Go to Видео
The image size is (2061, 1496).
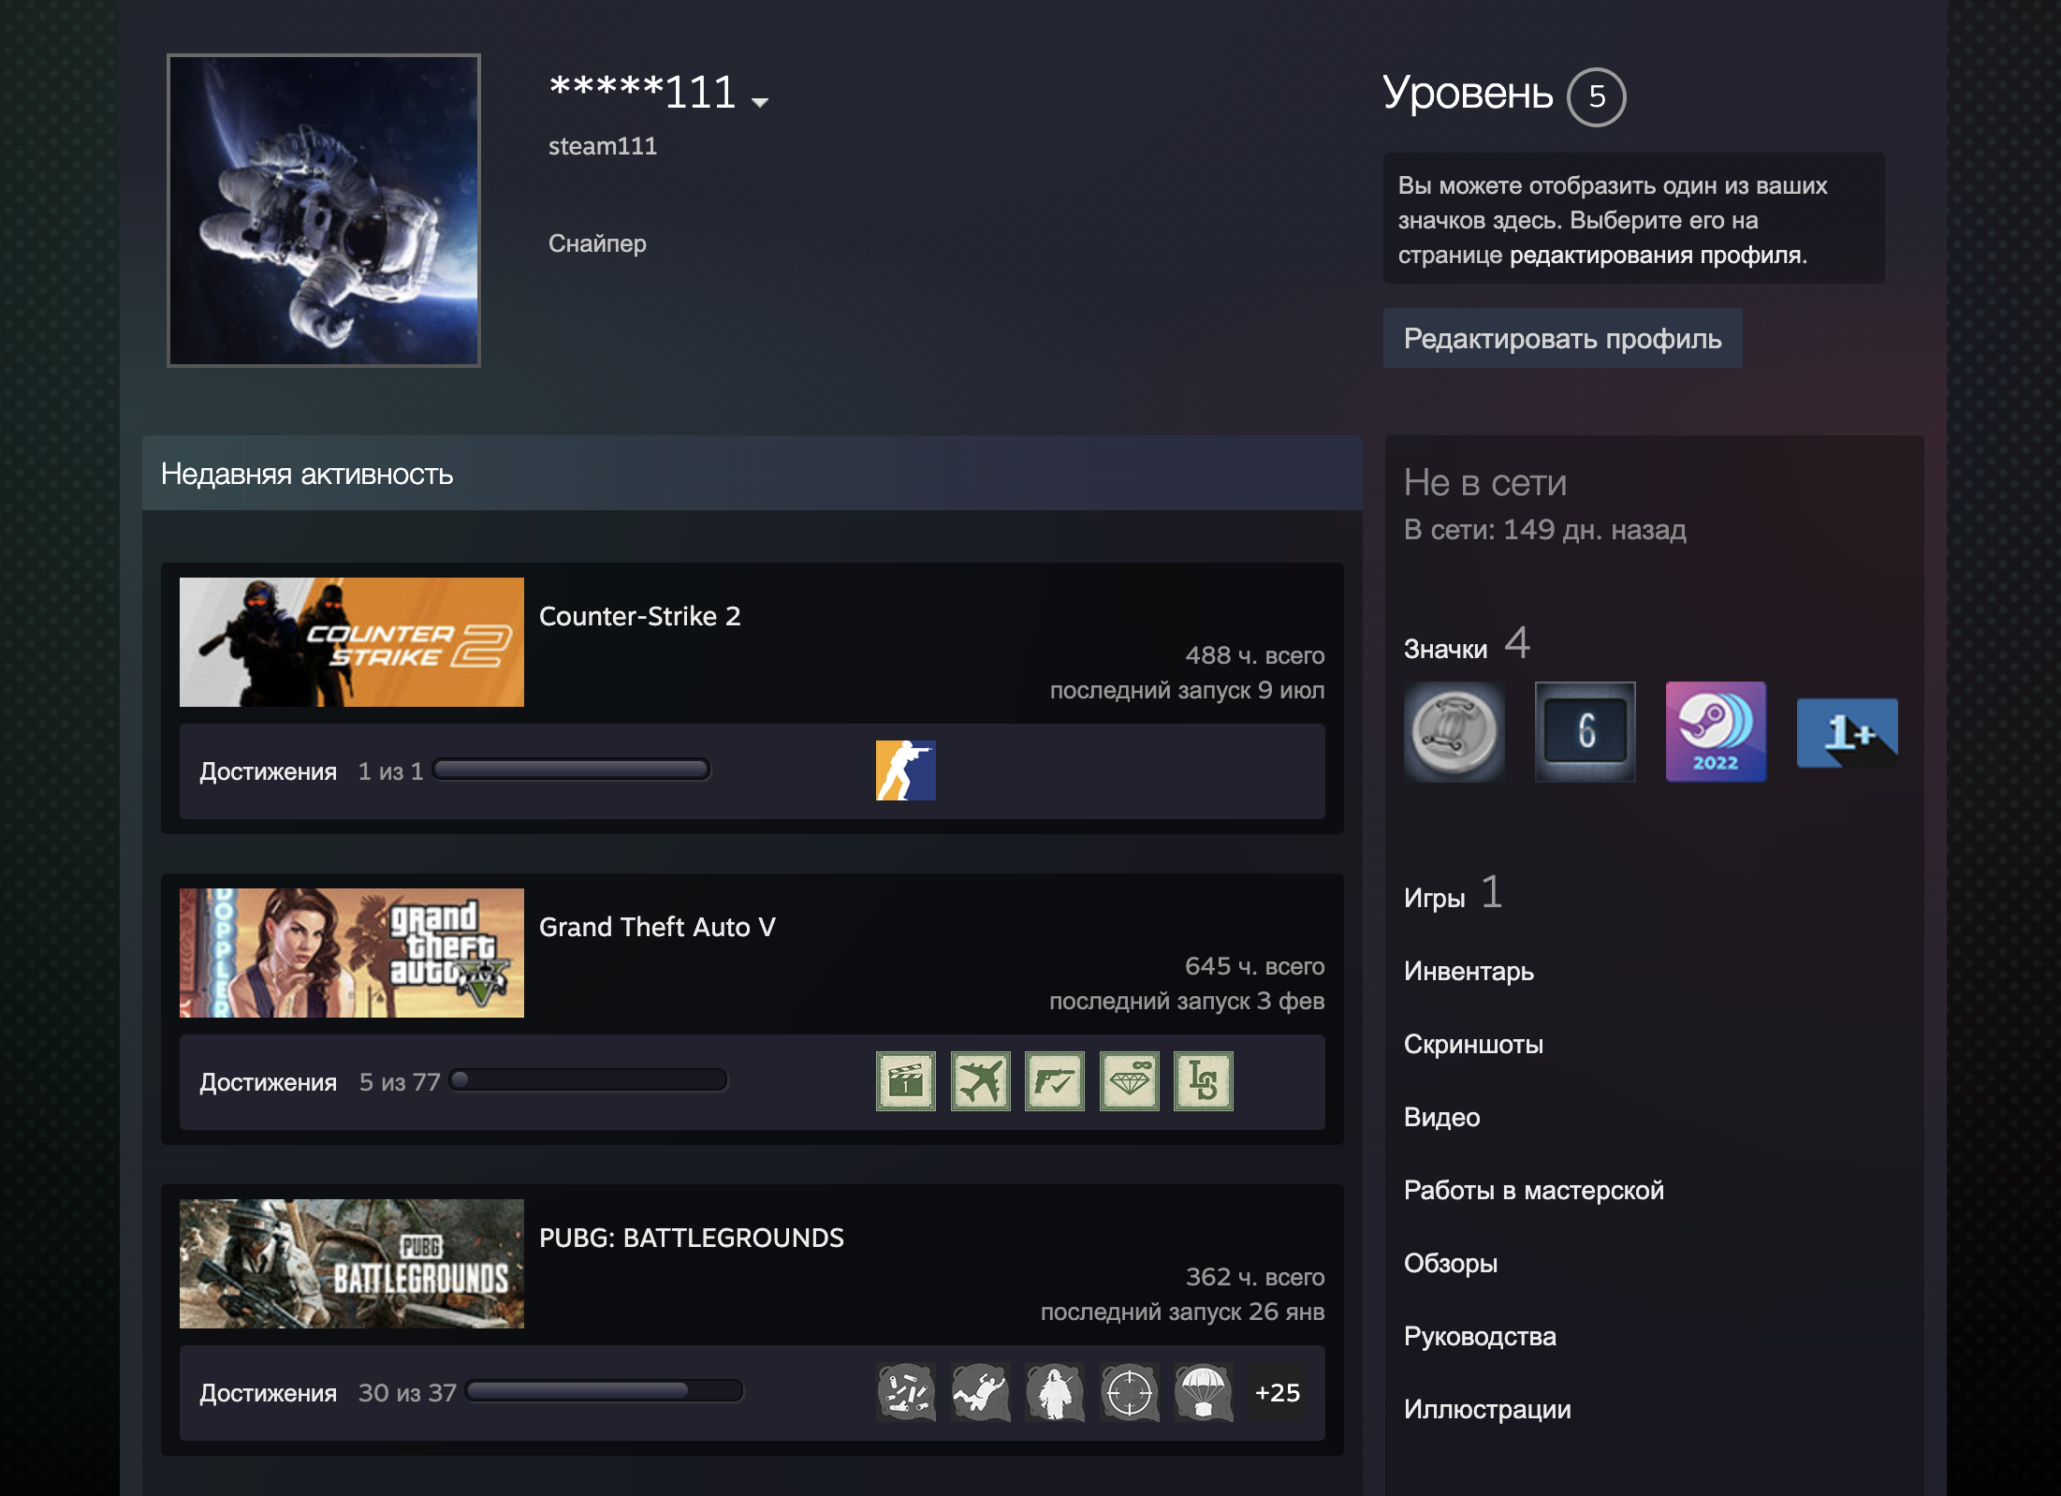[x=1441, y=1117]
